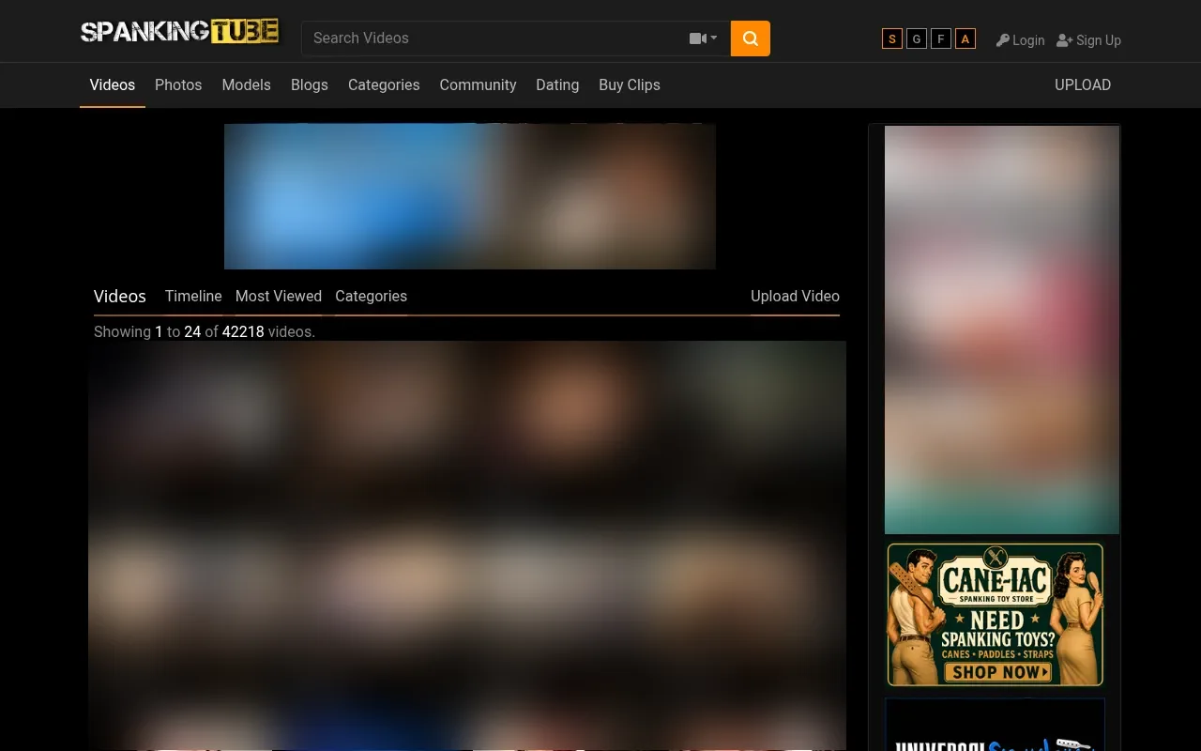Viewport: 1201px width, 751px height.
Task: Click the wide banner ad above the Videos tabs
Action: click(x=470, y=196)
